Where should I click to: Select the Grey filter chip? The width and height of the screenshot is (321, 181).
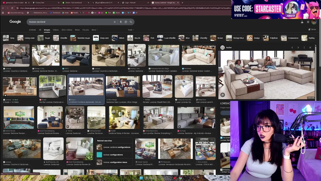click(x=9, y=38)
